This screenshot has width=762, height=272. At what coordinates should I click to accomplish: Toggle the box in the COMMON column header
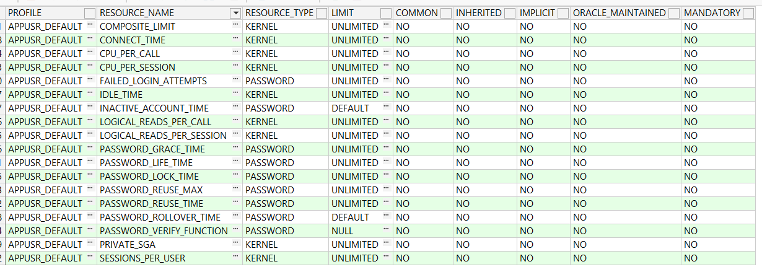click(x=446, y=13)
